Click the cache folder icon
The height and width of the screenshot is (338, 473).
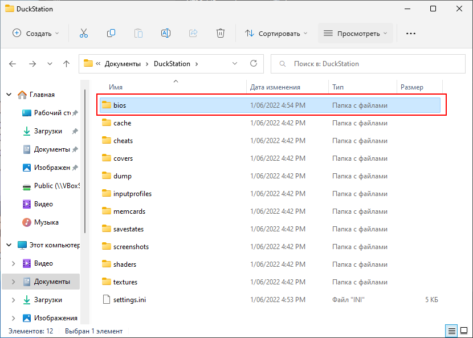click(x=107, y=123)
